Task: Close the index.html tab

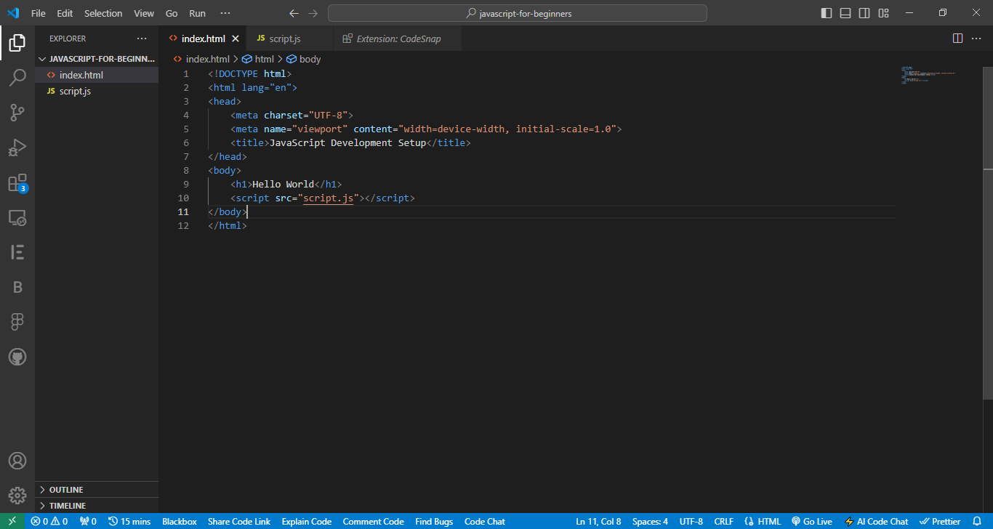Action: coord(235,39)
